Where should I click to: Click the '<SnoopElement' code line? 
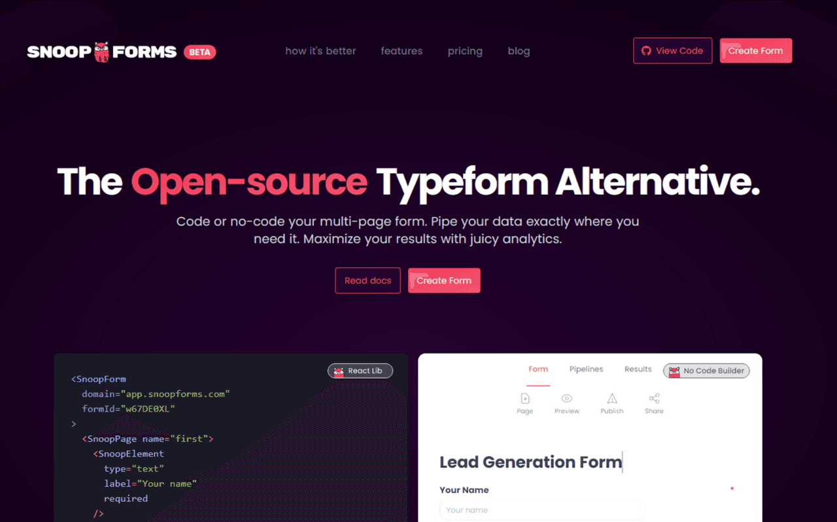(x=129, y=453)
